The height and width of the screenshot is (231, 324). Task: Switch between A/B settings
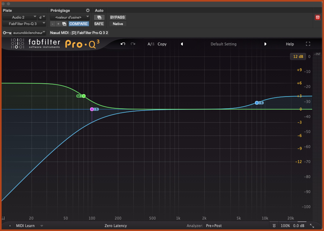151,44
